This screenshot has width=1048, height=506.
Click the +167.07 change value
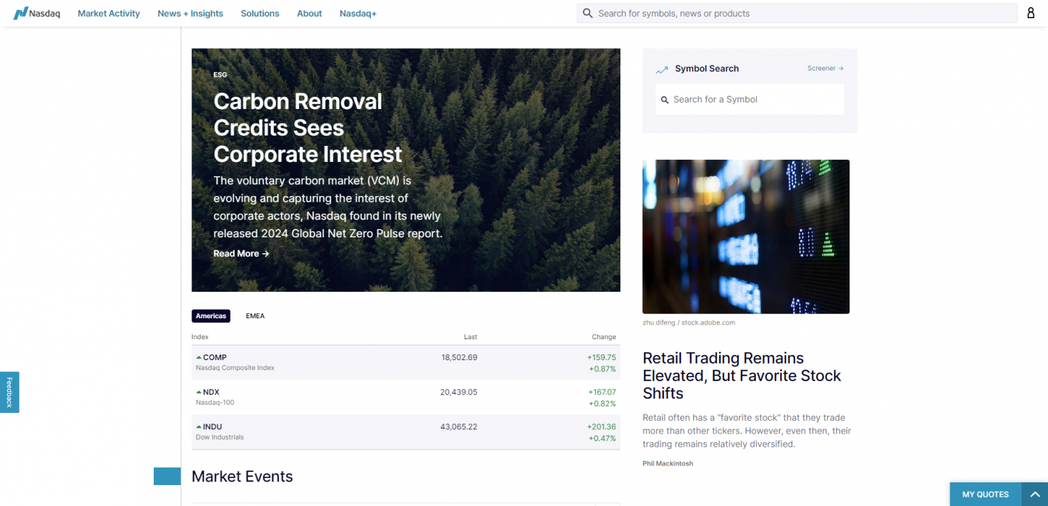pos(602,392)
